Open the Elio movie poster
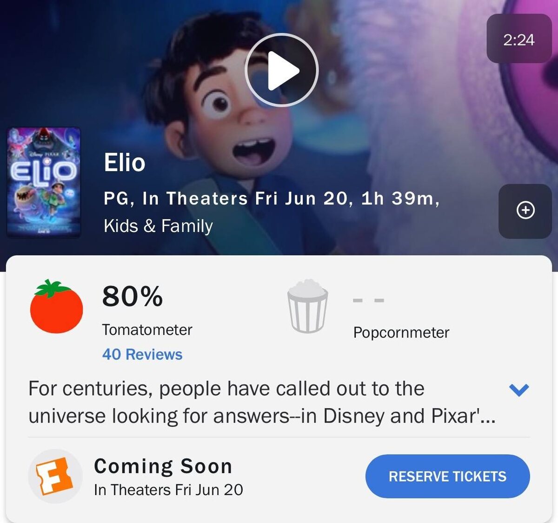 (x=44, y=182)
